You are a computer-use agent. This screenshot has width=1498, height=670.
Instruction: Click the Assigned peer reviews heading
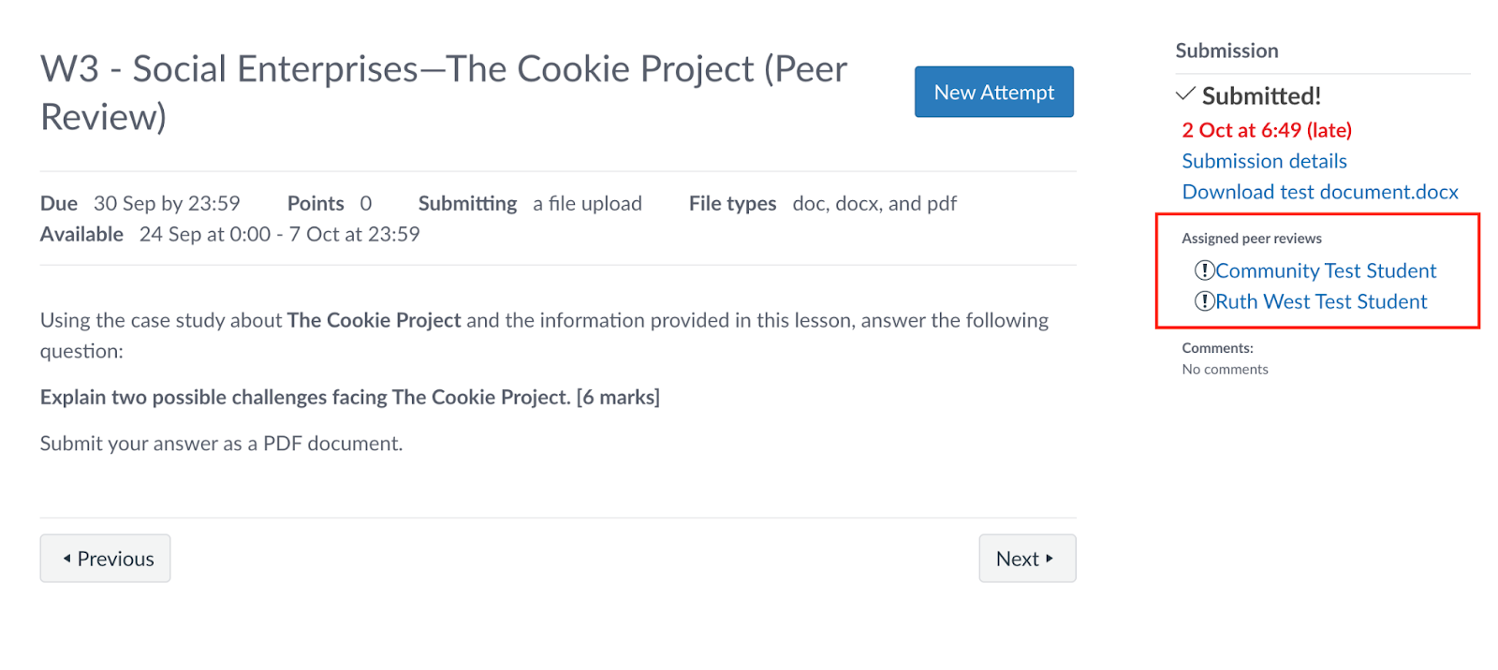coord(1251,239)
